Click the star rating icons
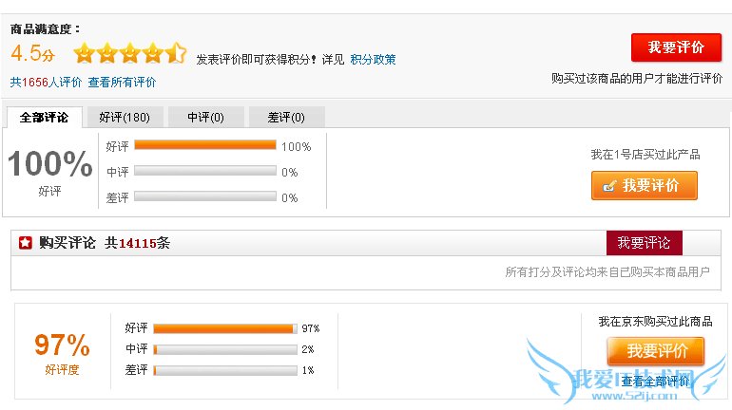Viewport: 732px width, 410px height. pos(129,53)
